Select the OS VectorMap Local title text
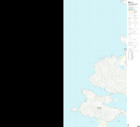 (133, 4)
